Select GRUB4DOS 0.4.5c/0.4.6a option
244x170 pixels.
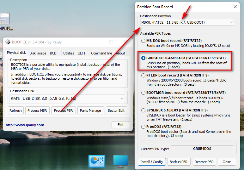tap(143, 58)
